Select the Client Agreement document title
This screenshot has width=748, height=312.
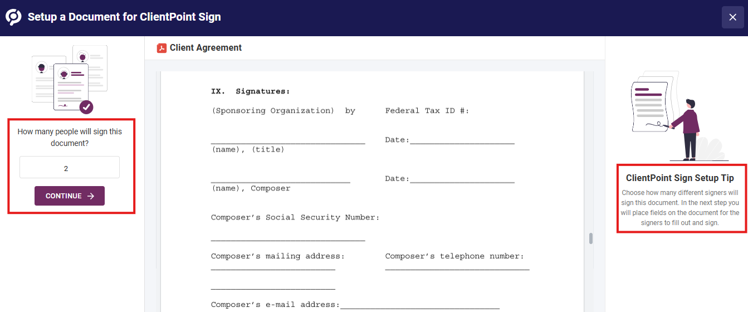click(x=206, y=48)
